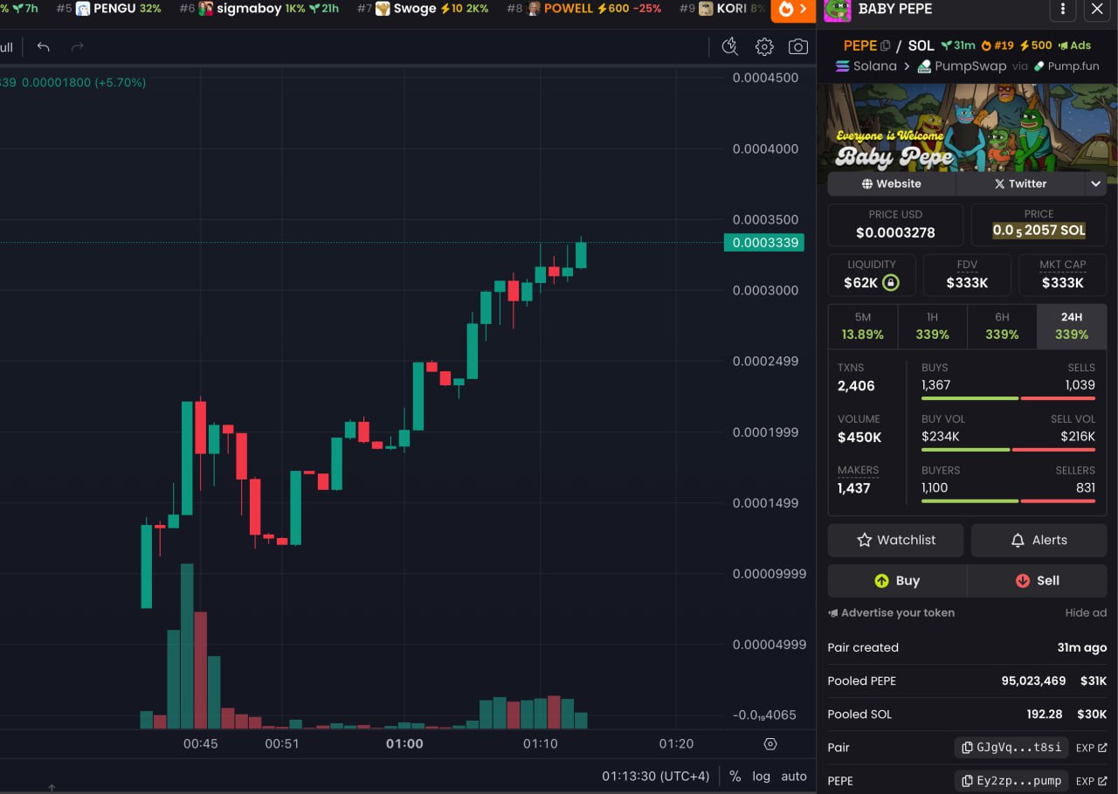Open the orange fire trending button
Image resolution: width=1118 pixels, height=794 pixels.
[x=793, y=10]
